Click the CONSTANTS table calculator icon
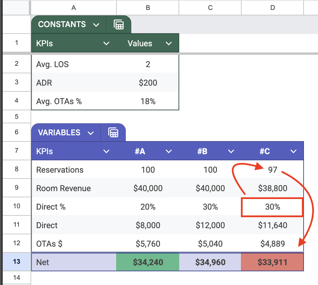 coord(119,25)
